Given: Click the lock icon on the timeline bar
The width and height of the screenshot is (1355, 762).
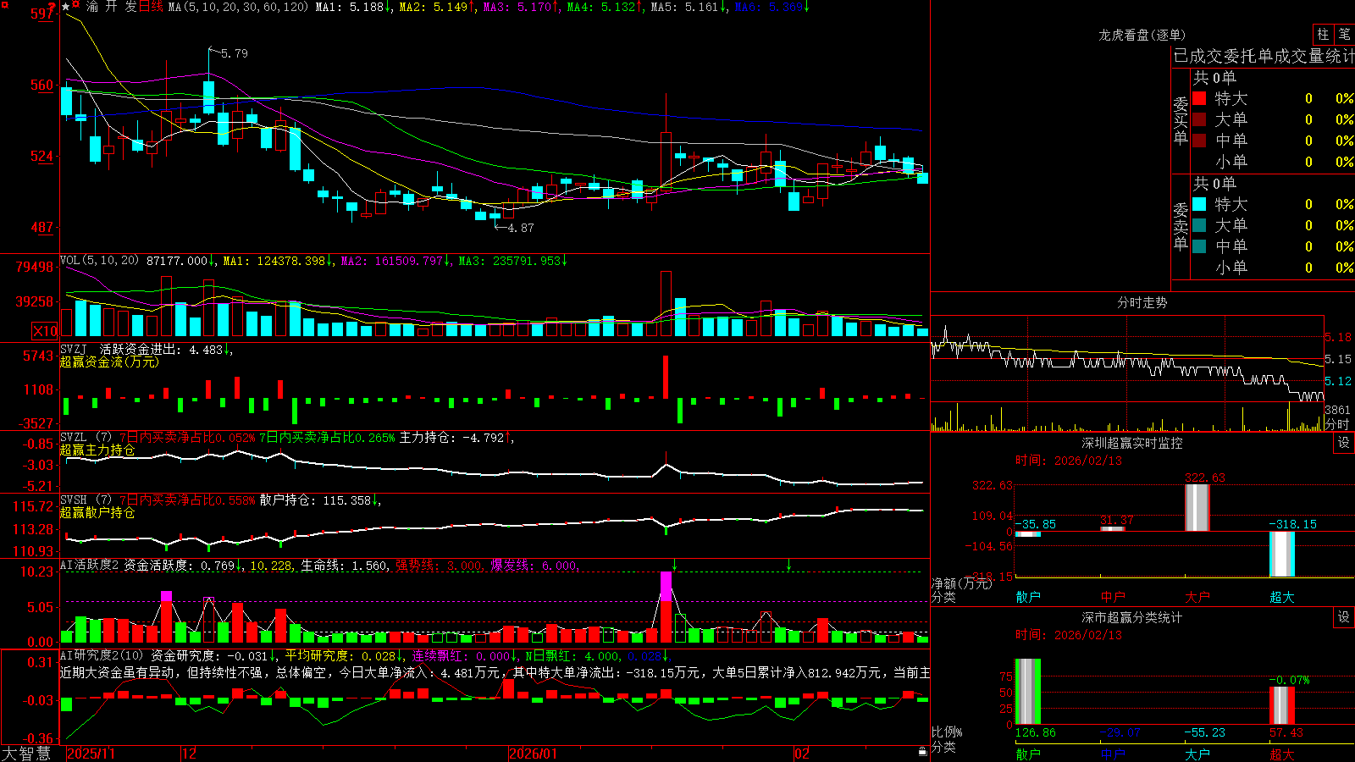Looking at the screenshot, I should click(923, 752).
